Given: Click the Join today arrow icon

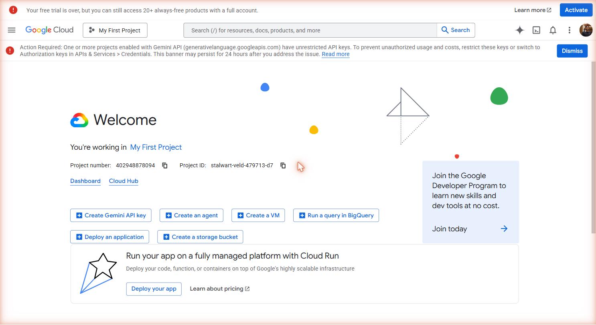Looking at the screenshot, I should 504,229.
